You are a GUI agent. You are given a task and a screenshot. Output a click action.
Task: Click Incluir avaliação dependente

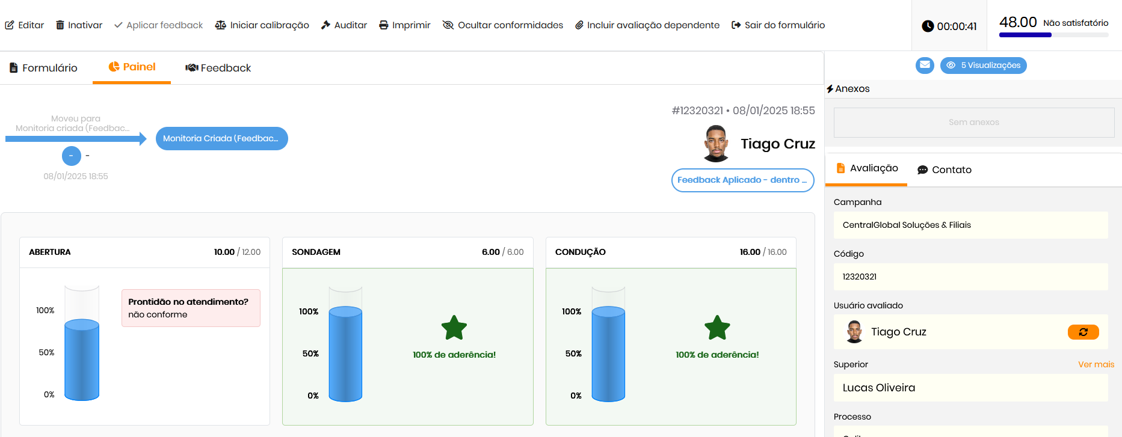coord(647,25)
